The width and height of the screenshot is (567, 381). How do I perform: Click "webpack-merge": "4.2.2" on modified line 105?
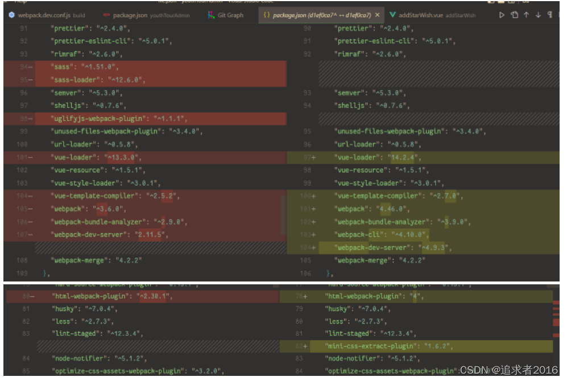point(380,260)
